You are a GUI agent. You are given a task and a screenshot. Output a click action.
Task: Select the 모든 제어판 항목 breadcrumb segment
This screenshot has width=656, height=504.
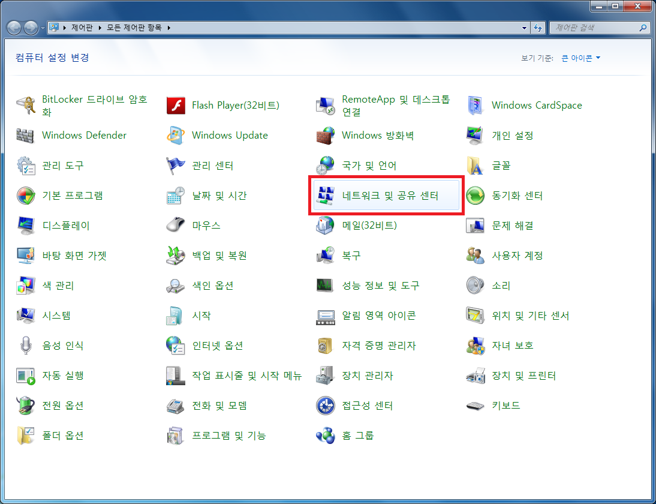(x=134, y=28)
